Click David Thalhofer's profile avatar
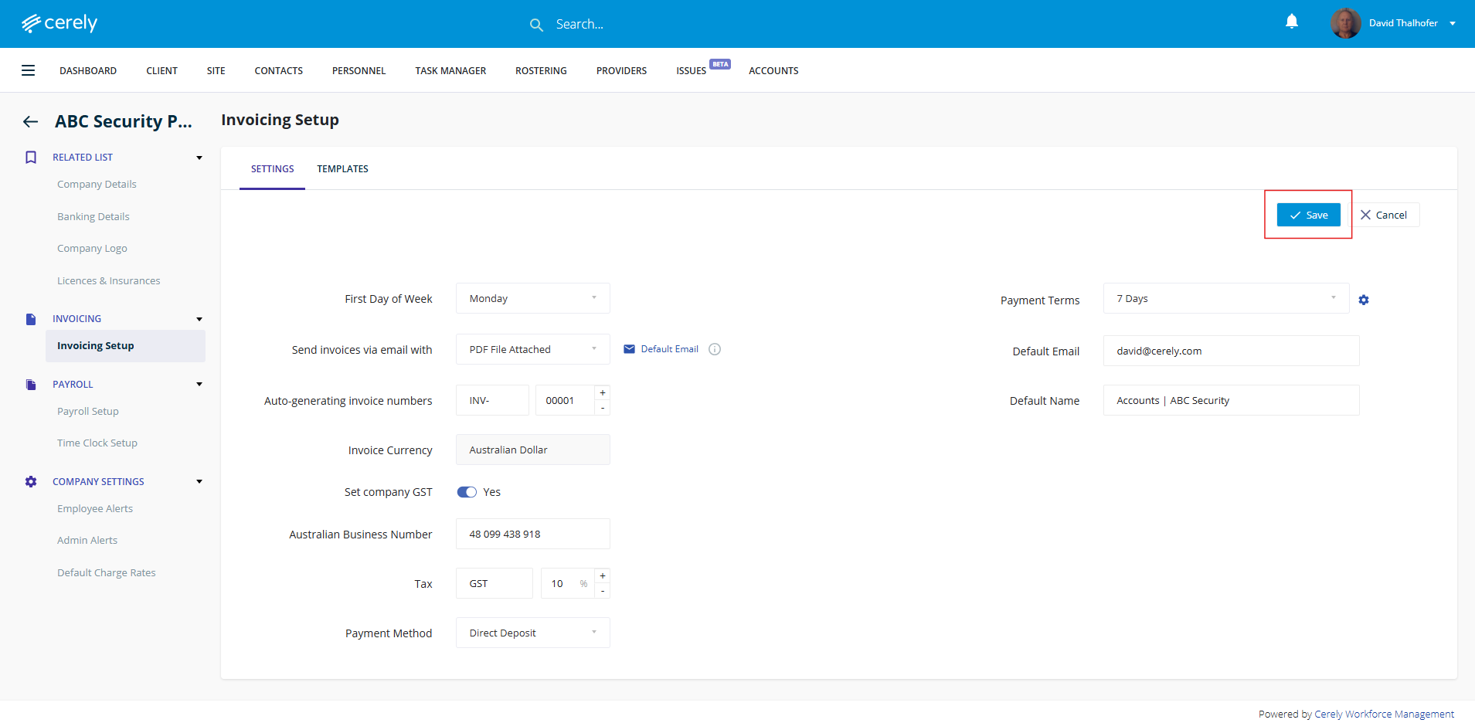 (1345, 23)
